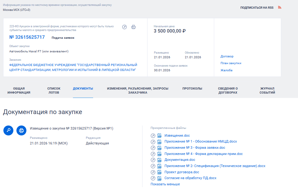Viewport: 298px width, 194px height.
Task: Click the Подача заявок status label
Action: (63, 38)
